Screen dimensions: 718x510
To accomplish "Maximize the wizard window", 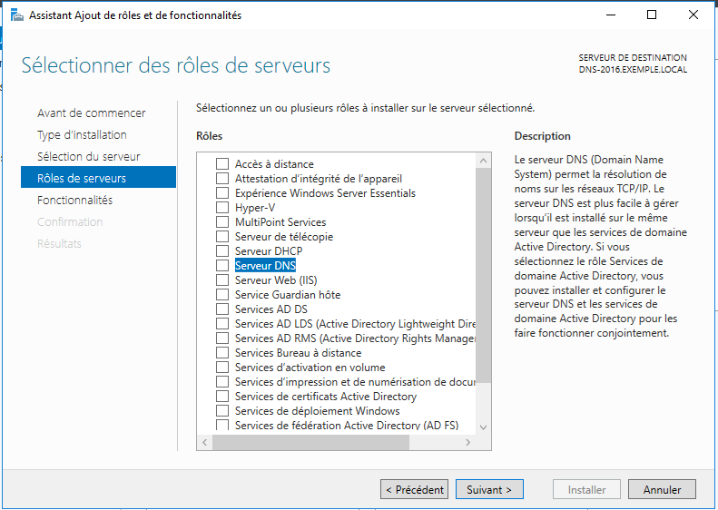I will (652, 15).
